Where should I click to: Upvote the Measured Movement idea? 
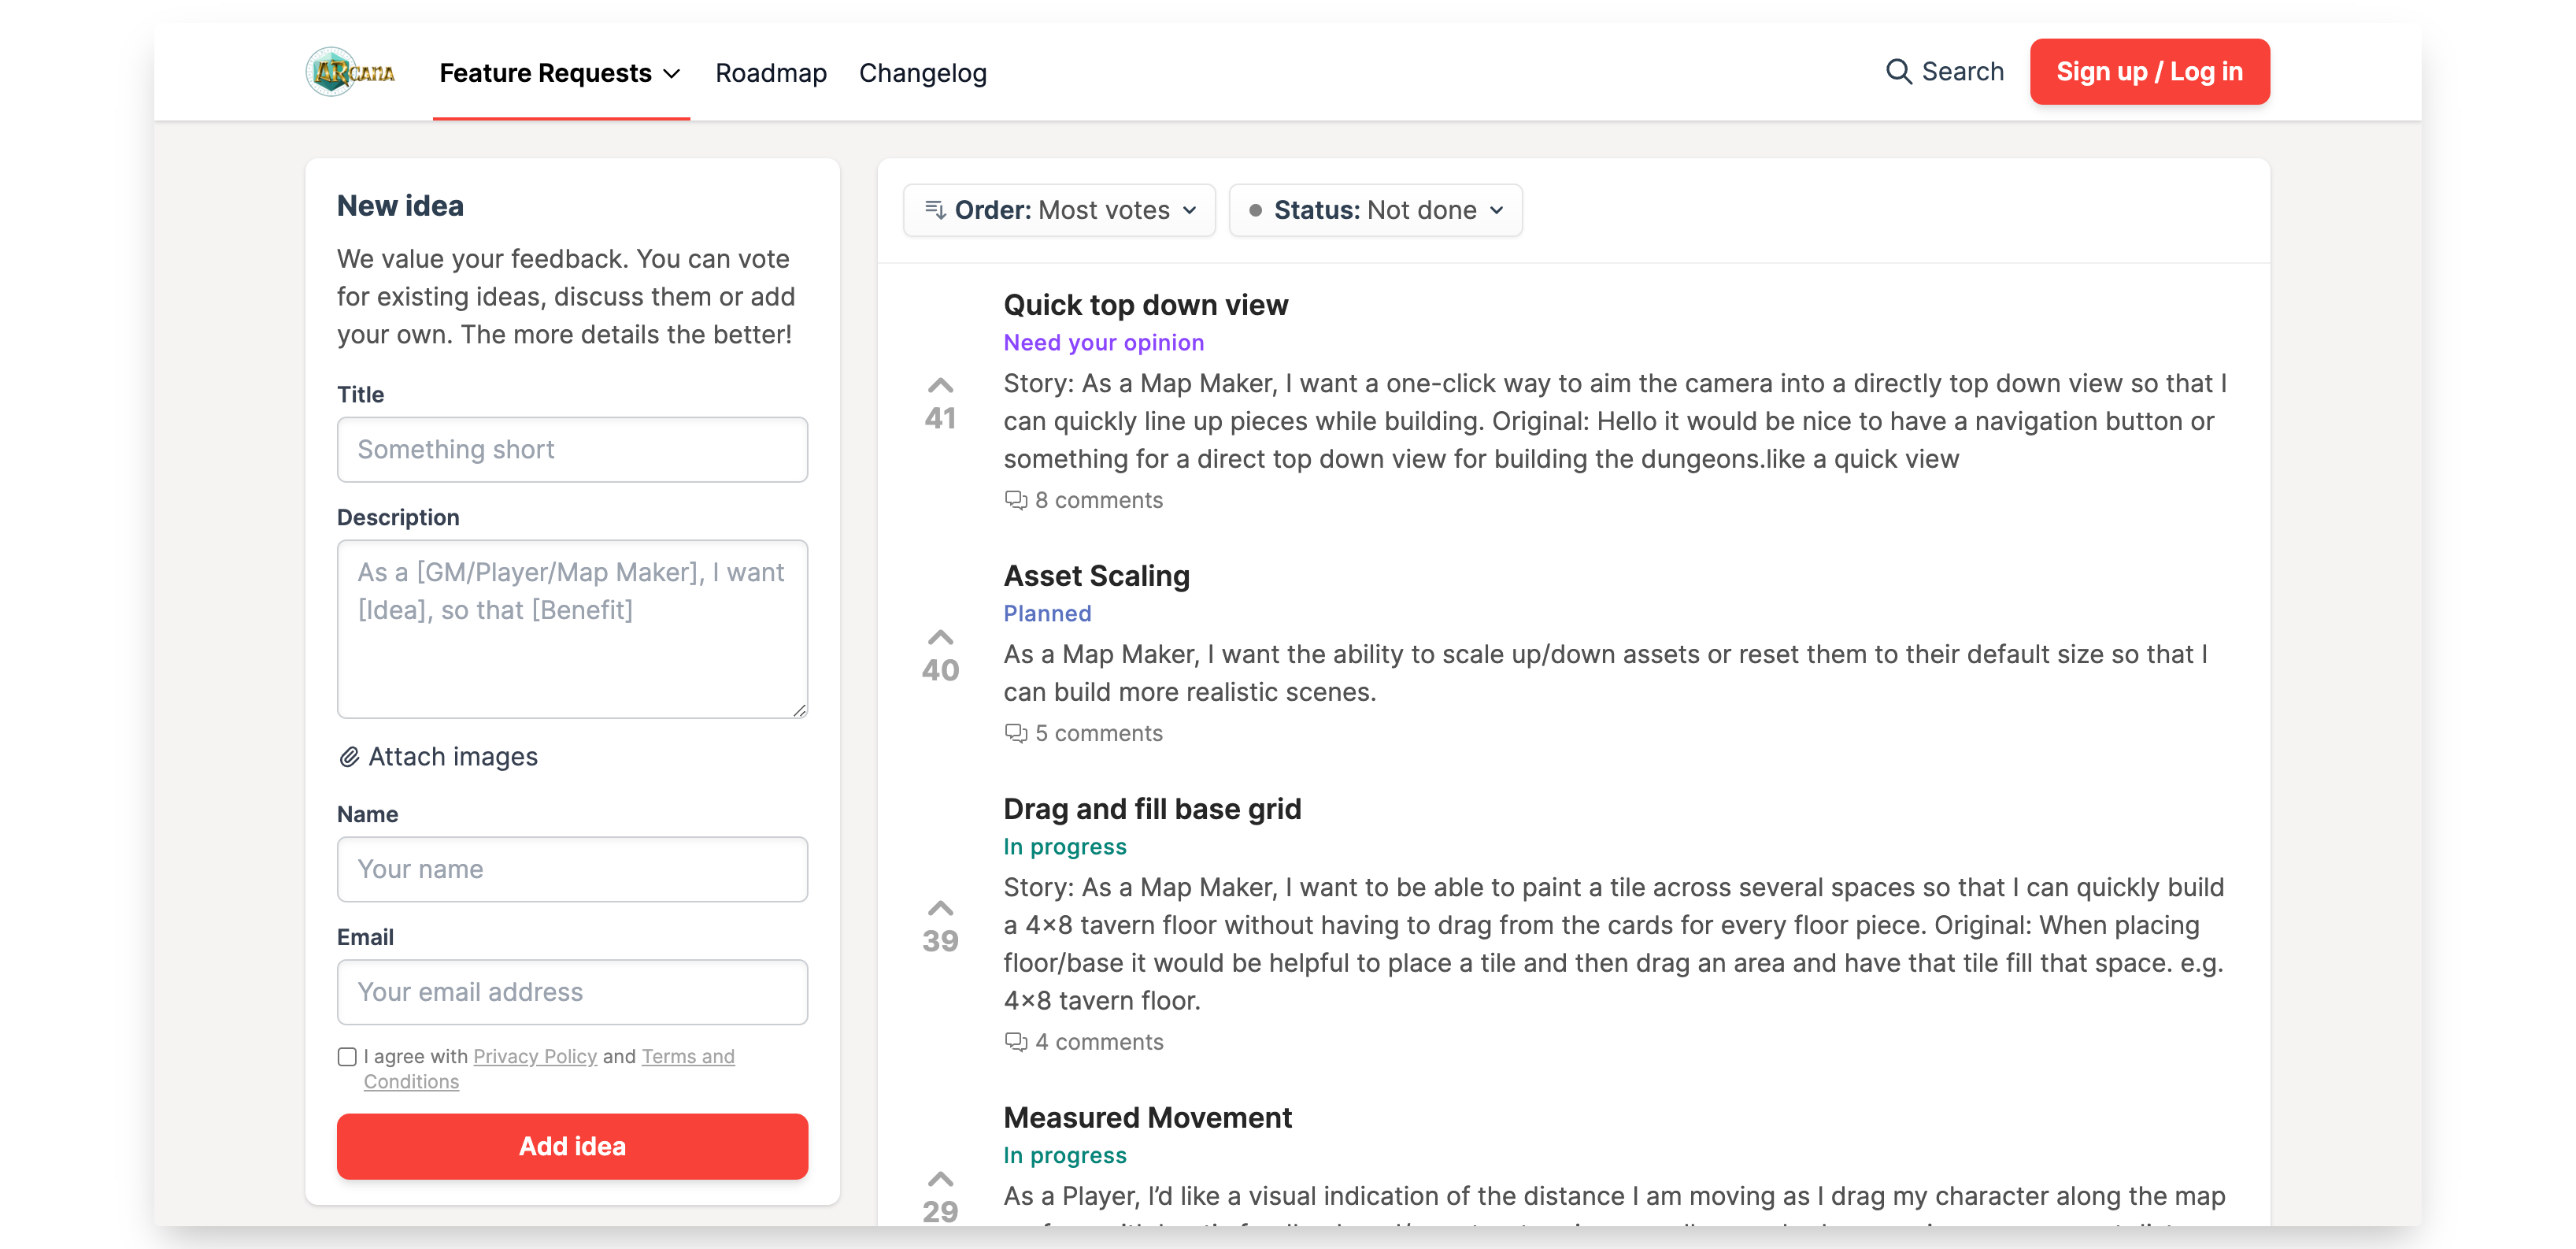point(940,1180)
